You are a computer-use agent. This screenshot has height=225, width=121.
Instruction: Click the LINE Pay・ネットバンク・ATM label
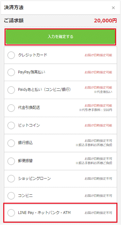point(44,213)
